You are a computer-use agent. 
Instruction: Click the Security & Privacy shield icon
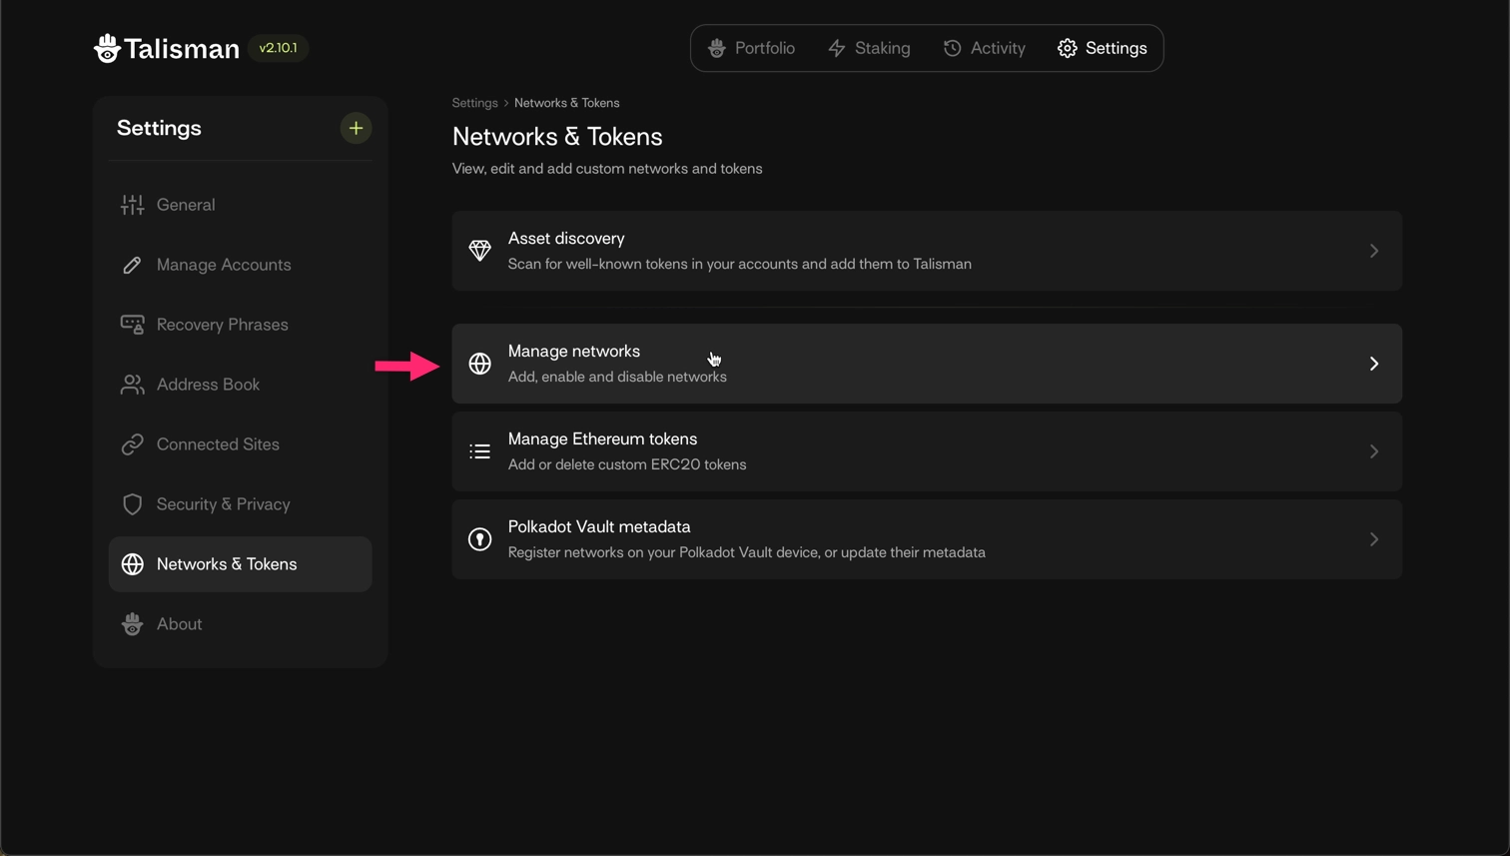[x=132, y=504]
